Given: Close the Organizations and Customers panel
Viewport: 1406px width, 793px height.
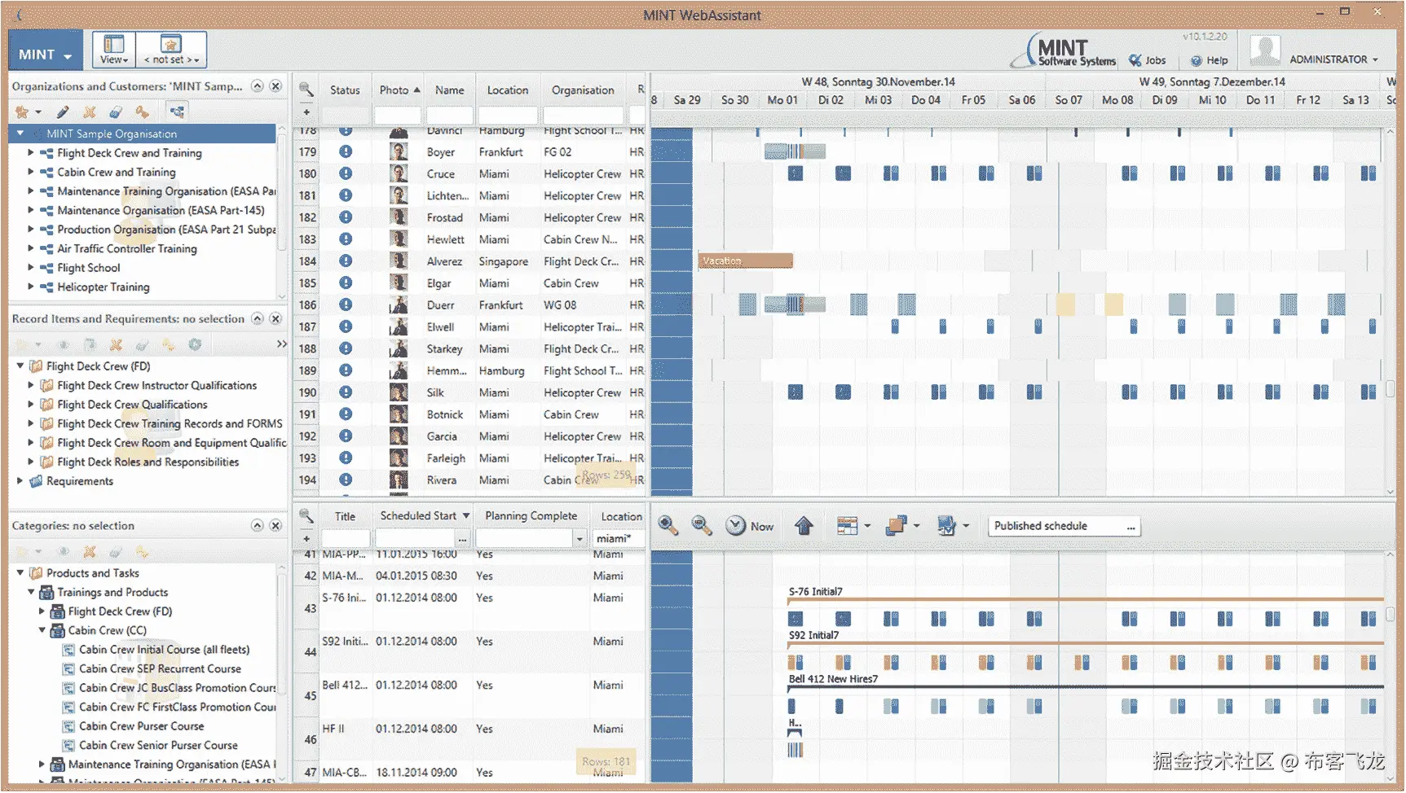Looking at the screenshot, I should [x=276, y=86].
